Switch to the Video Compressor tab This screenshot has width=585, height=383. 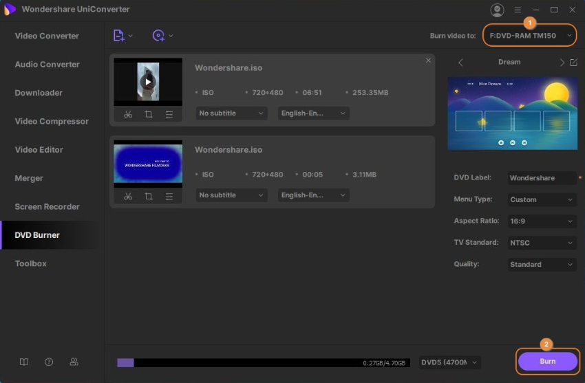coord(52,121)
